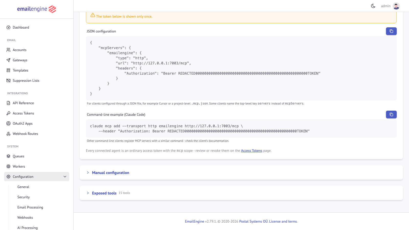The image size is (409, 230).
Task: Open General configuration submenu item
Action: 23,187
